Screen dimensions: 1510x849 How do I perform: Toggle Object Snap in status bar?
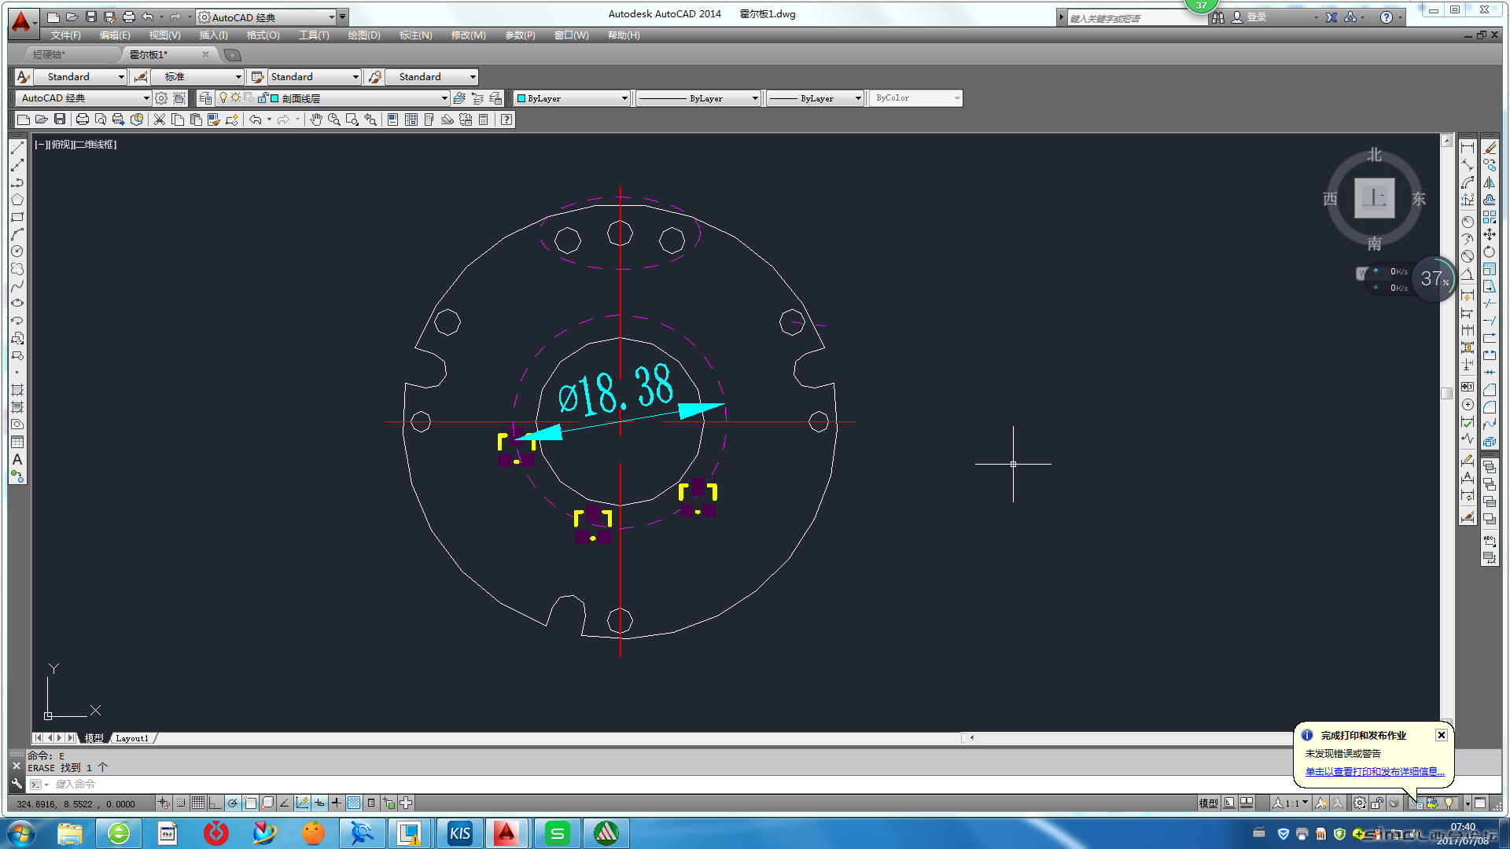(250, 803)
